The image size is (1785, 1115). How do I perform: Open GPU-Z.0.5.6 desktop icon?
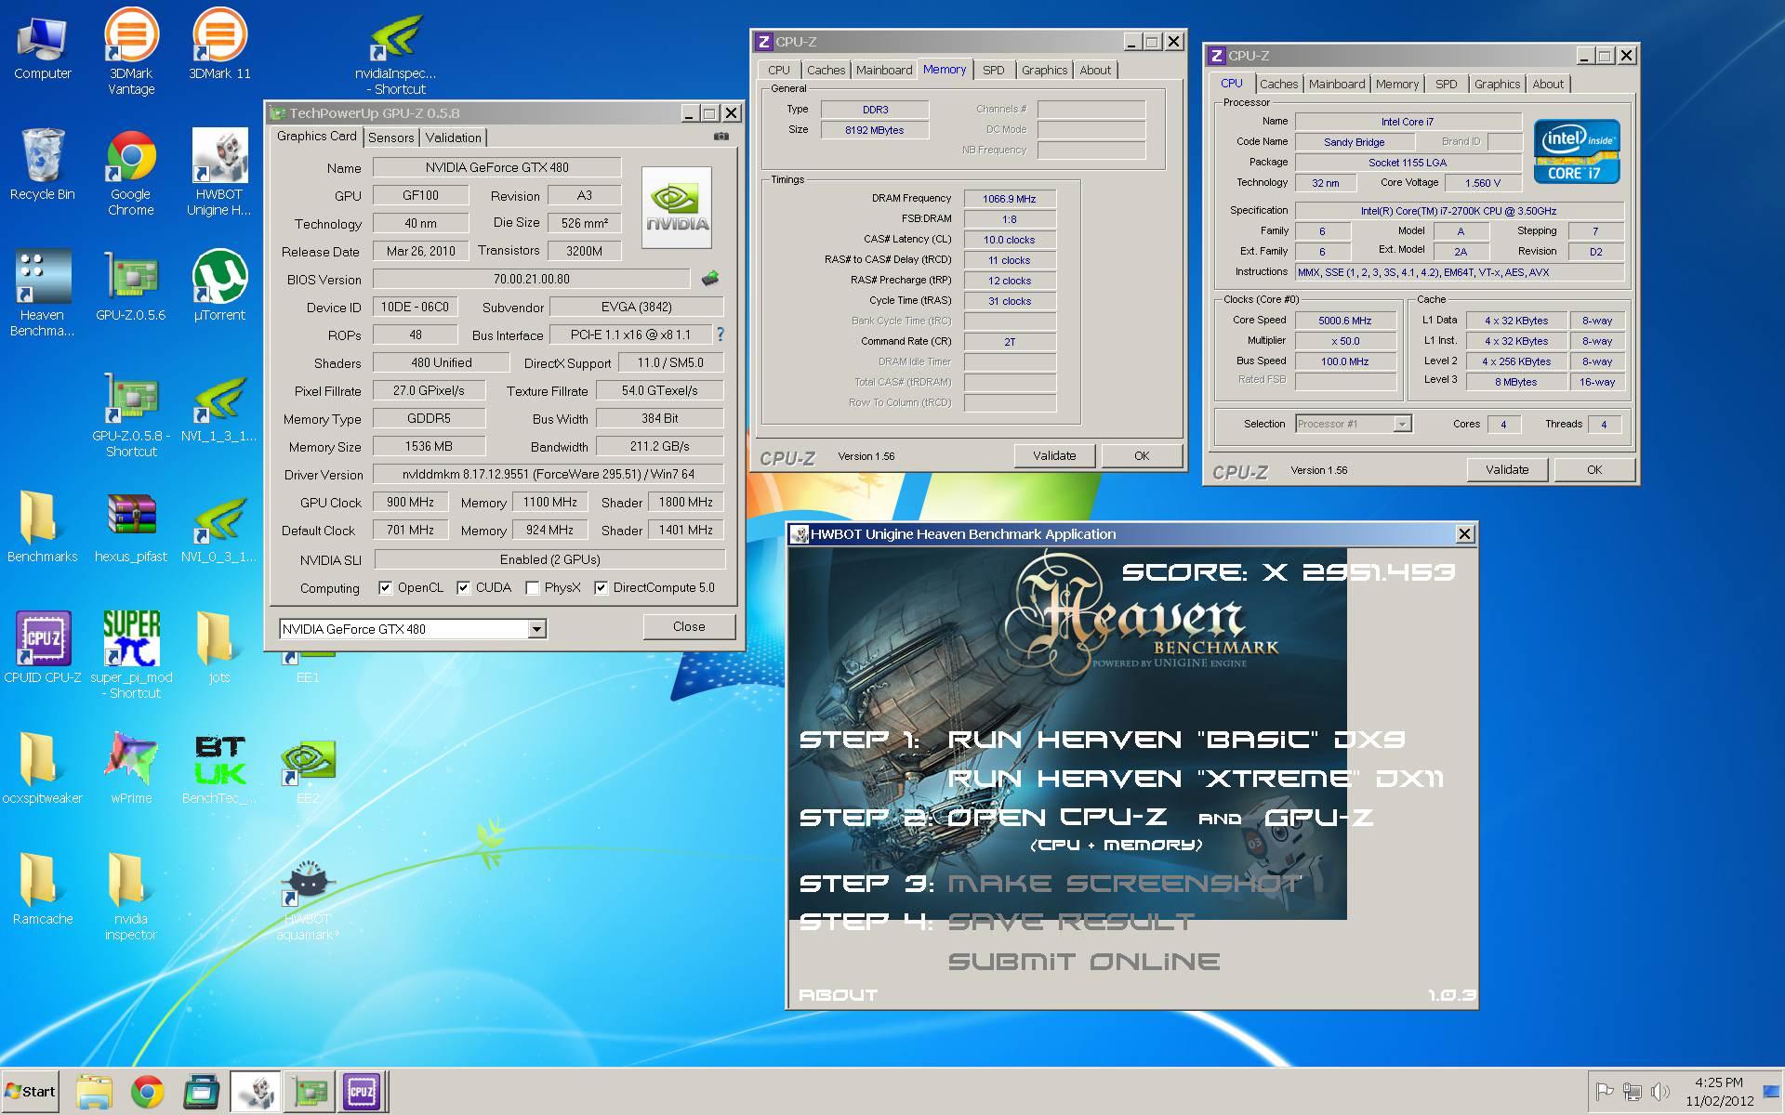(131, 286)
